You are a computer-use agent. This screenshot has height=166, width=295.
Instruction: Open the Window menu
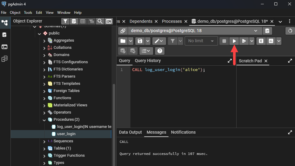coord(64,13)
